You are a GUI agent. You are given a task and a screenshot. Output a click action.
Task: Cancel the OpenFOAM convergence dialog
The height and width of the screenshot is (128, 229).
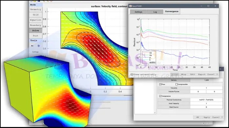pos(211,74)
